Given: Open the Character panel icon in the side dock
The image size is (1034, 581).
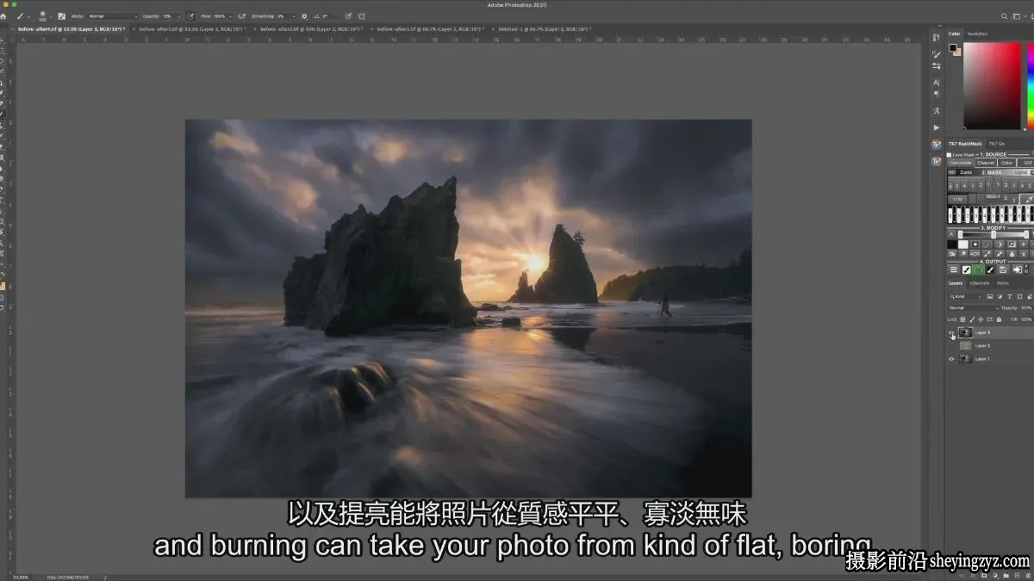Looking at the screenshot, I should (937, 83).
